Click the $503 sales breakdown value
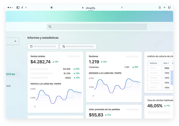 point(68,78)
